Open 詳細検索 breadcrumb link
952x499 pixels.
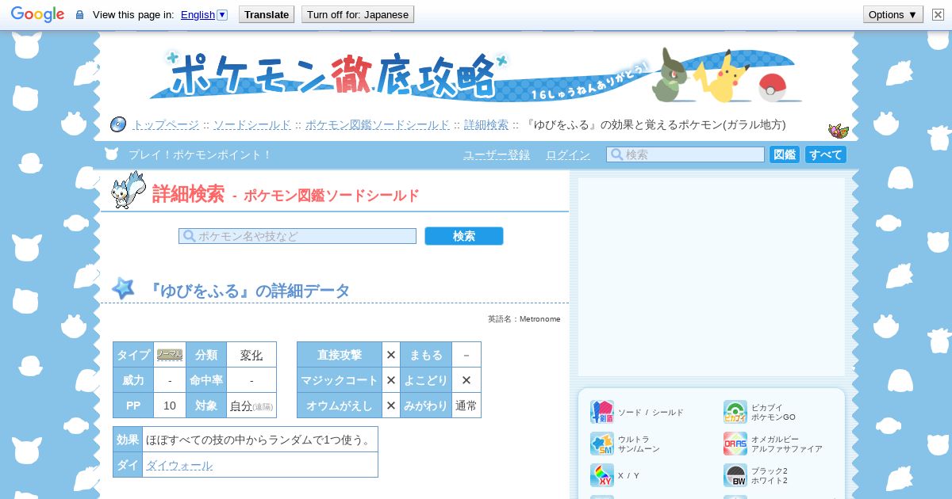[486, 124]
